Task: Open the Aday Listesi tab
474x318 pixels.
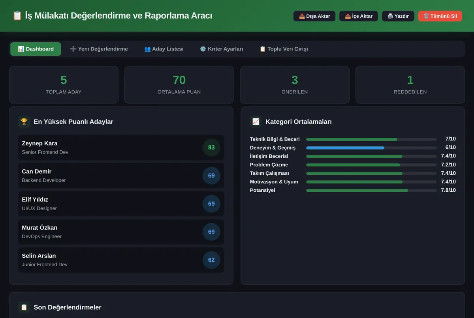Action: click(164, 49)
